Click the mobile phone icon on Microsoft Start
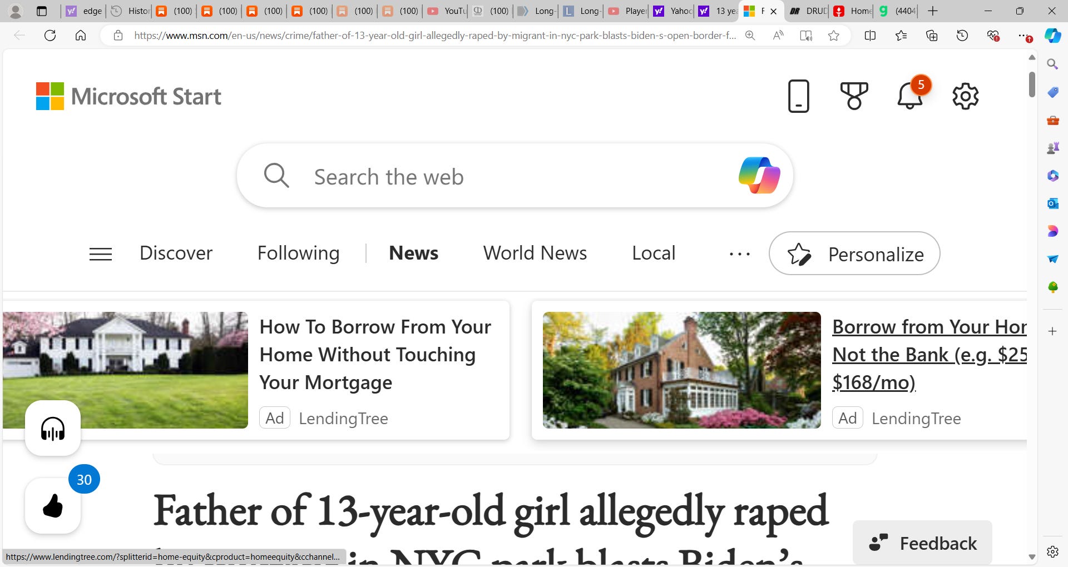Image resolution: width=1068 pixels, height=567 pixels. tap(798, 96)
